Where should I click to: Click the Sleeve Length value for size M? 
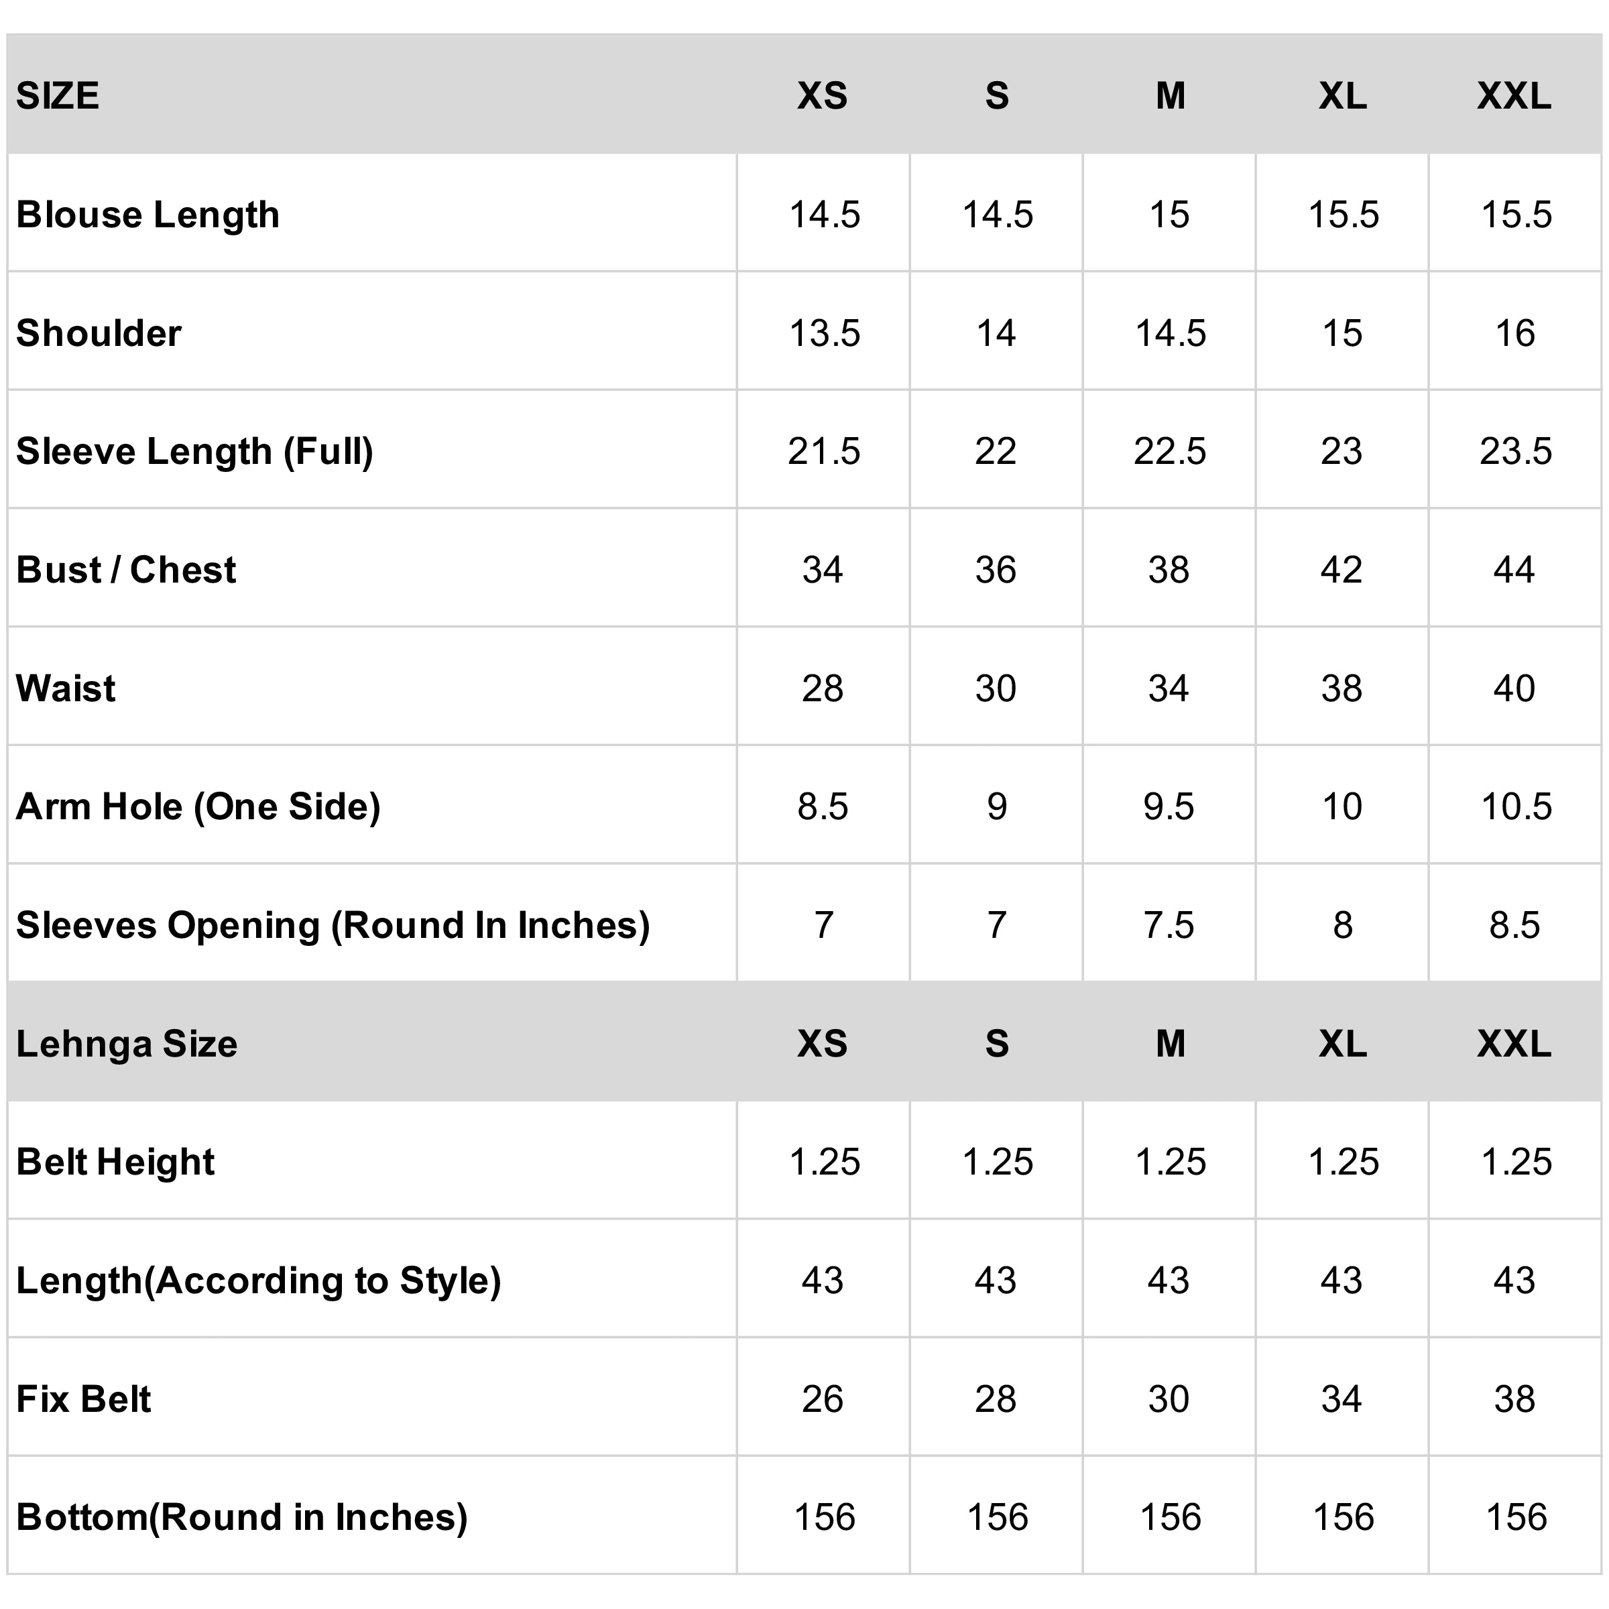click(x=1169, y=451)
